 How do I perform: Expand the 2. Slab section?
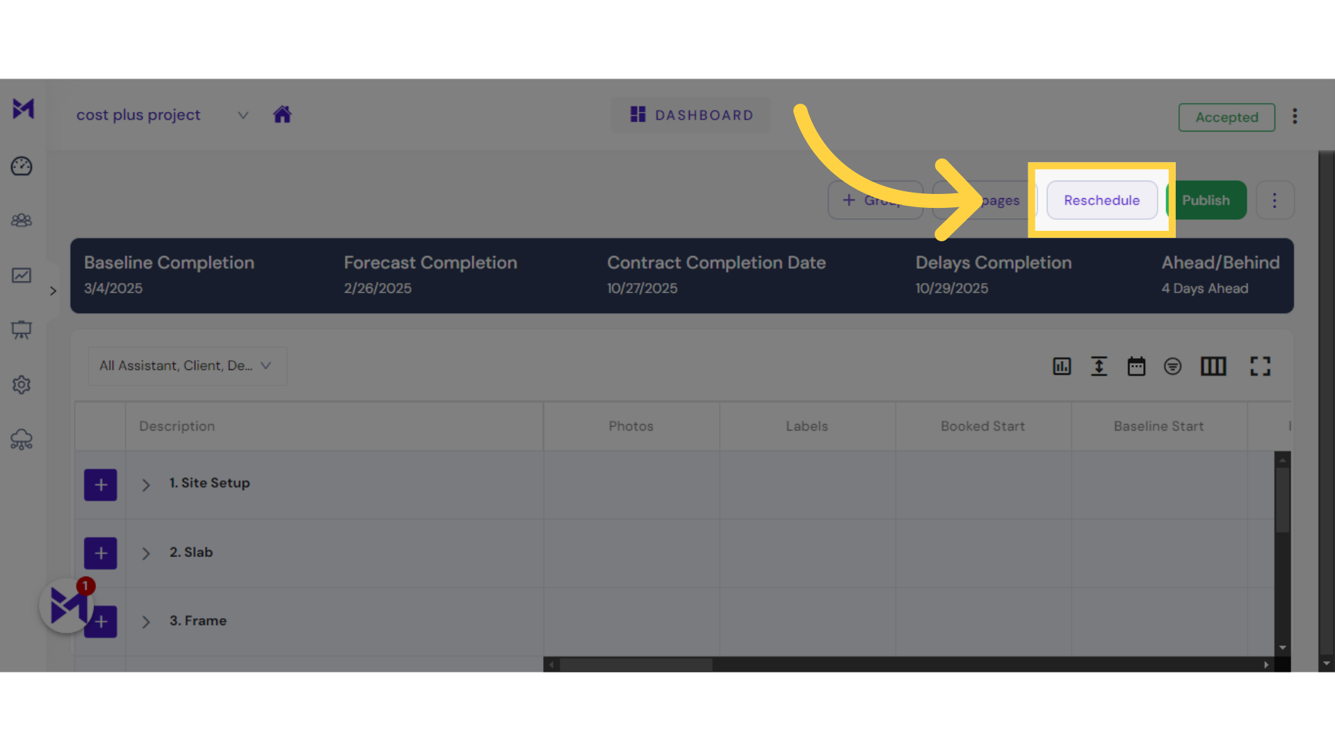[x=146, y=552]
